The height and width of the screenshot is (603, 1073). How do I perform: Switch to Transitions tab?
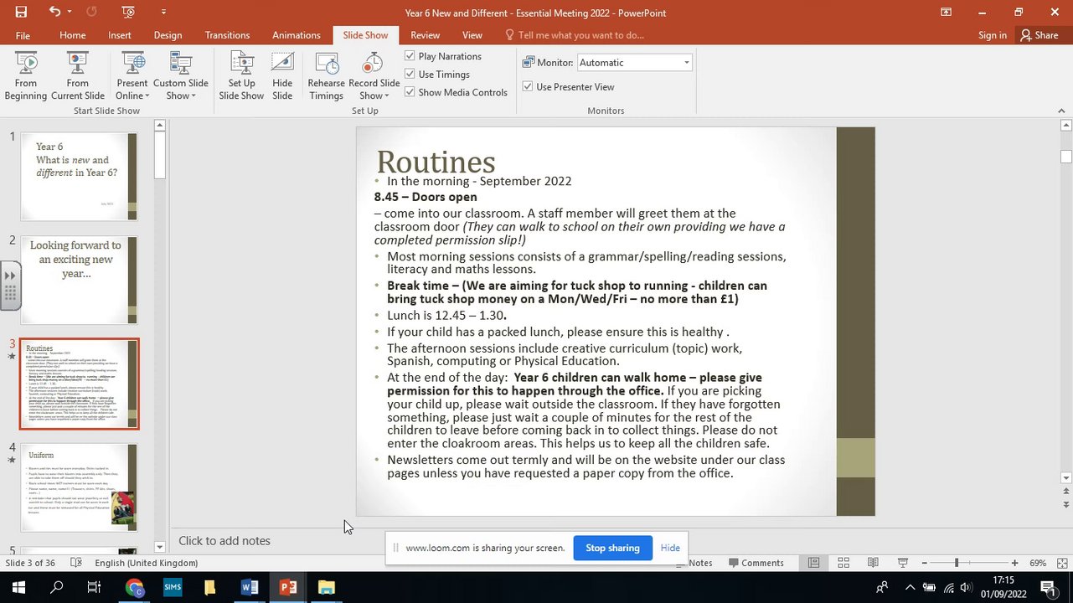point(227,35)
